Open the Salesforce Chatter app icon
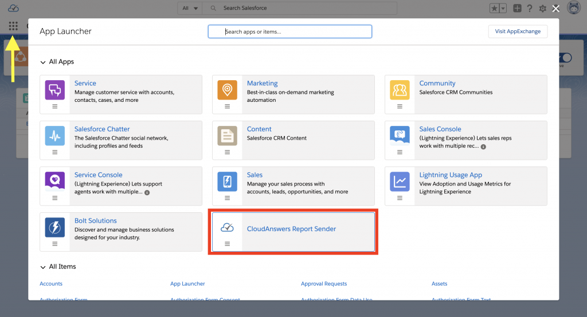The width and height of the screenshot is (587, 317). (54, 136)
